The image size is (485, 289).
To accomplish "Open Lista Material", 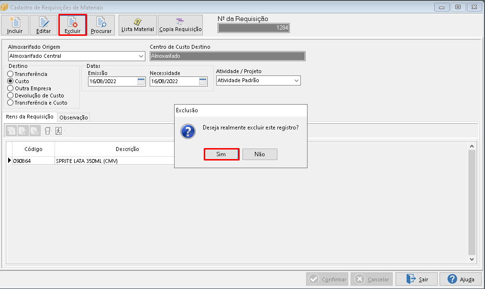I will click(137, 25).
